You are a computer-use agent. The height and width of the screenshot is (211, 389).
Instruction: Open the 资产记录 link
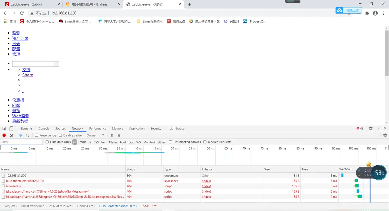click(20, 38)
